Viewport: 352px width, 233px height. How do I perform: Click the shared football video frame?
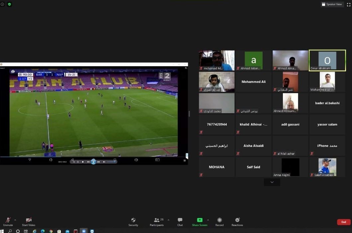tap(94, 113)
